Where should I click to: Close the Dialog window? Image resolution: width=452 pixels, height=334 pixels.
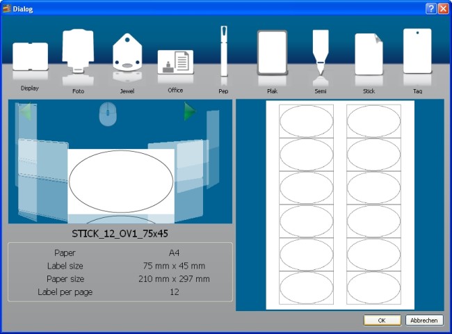coord(442,8)
